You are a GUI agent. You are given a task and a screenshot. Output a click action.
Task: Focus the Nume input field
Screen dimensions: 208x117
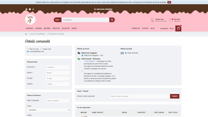click(58, 73)
